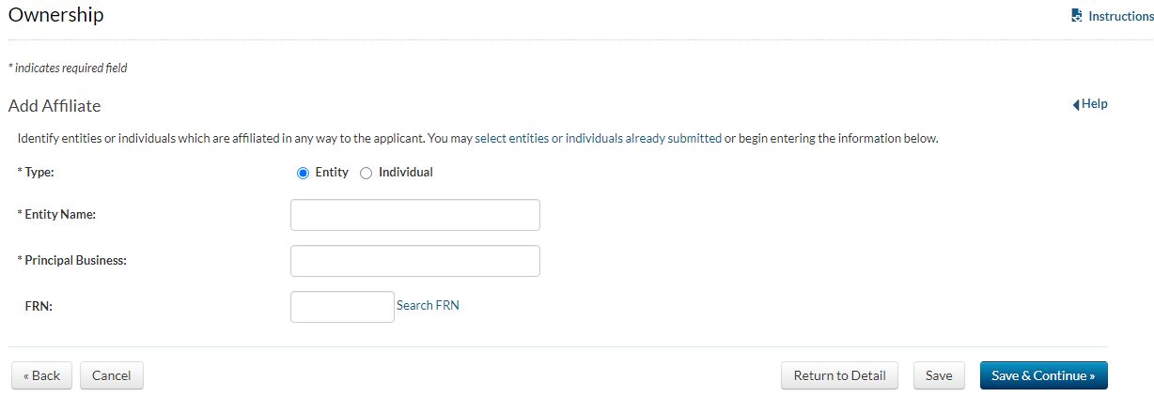Click the Instructions document icon
Viewport: 1154px width, 412px height.
point(1077,16)
